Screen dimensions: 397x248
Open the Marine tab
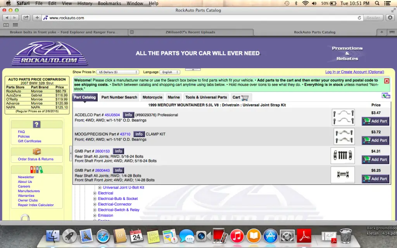(174, 97)
